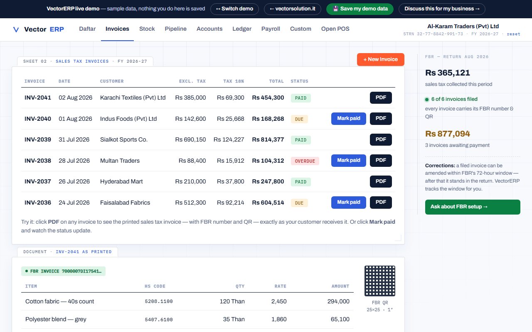Click the 'Cotton fabric — 40s count' item
The width and height of the screenshot is (532, 332).
60,301
